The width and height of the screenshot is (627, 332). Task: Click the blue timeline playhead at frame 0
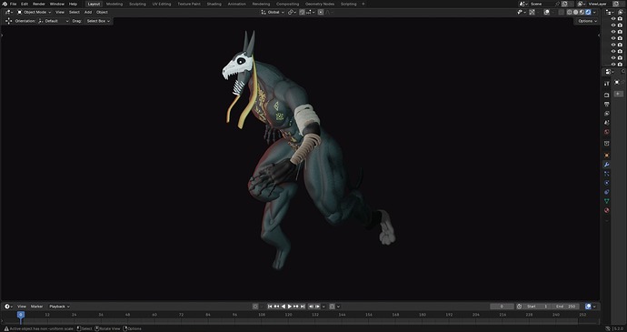21,315
